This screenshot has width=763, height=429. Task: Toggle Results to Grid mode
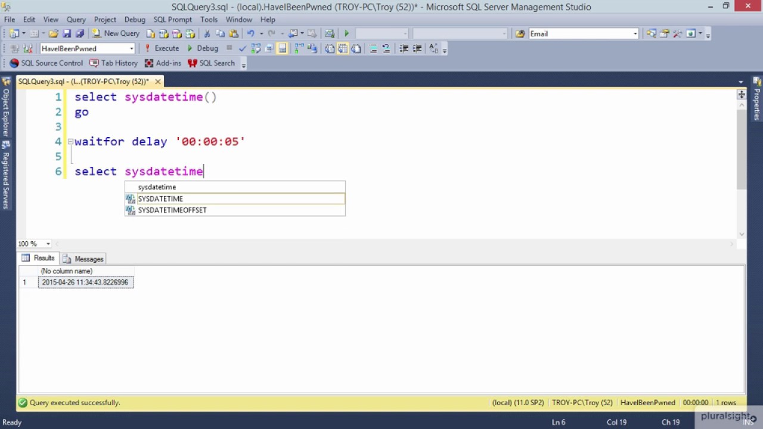coord(343,48)
